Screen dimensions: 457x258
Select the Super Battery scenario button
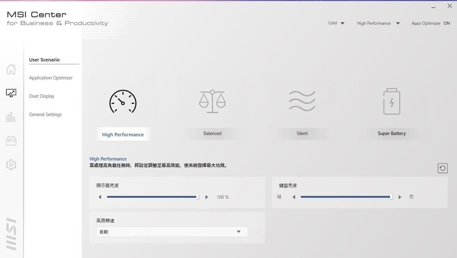click(x=391, y=133)
